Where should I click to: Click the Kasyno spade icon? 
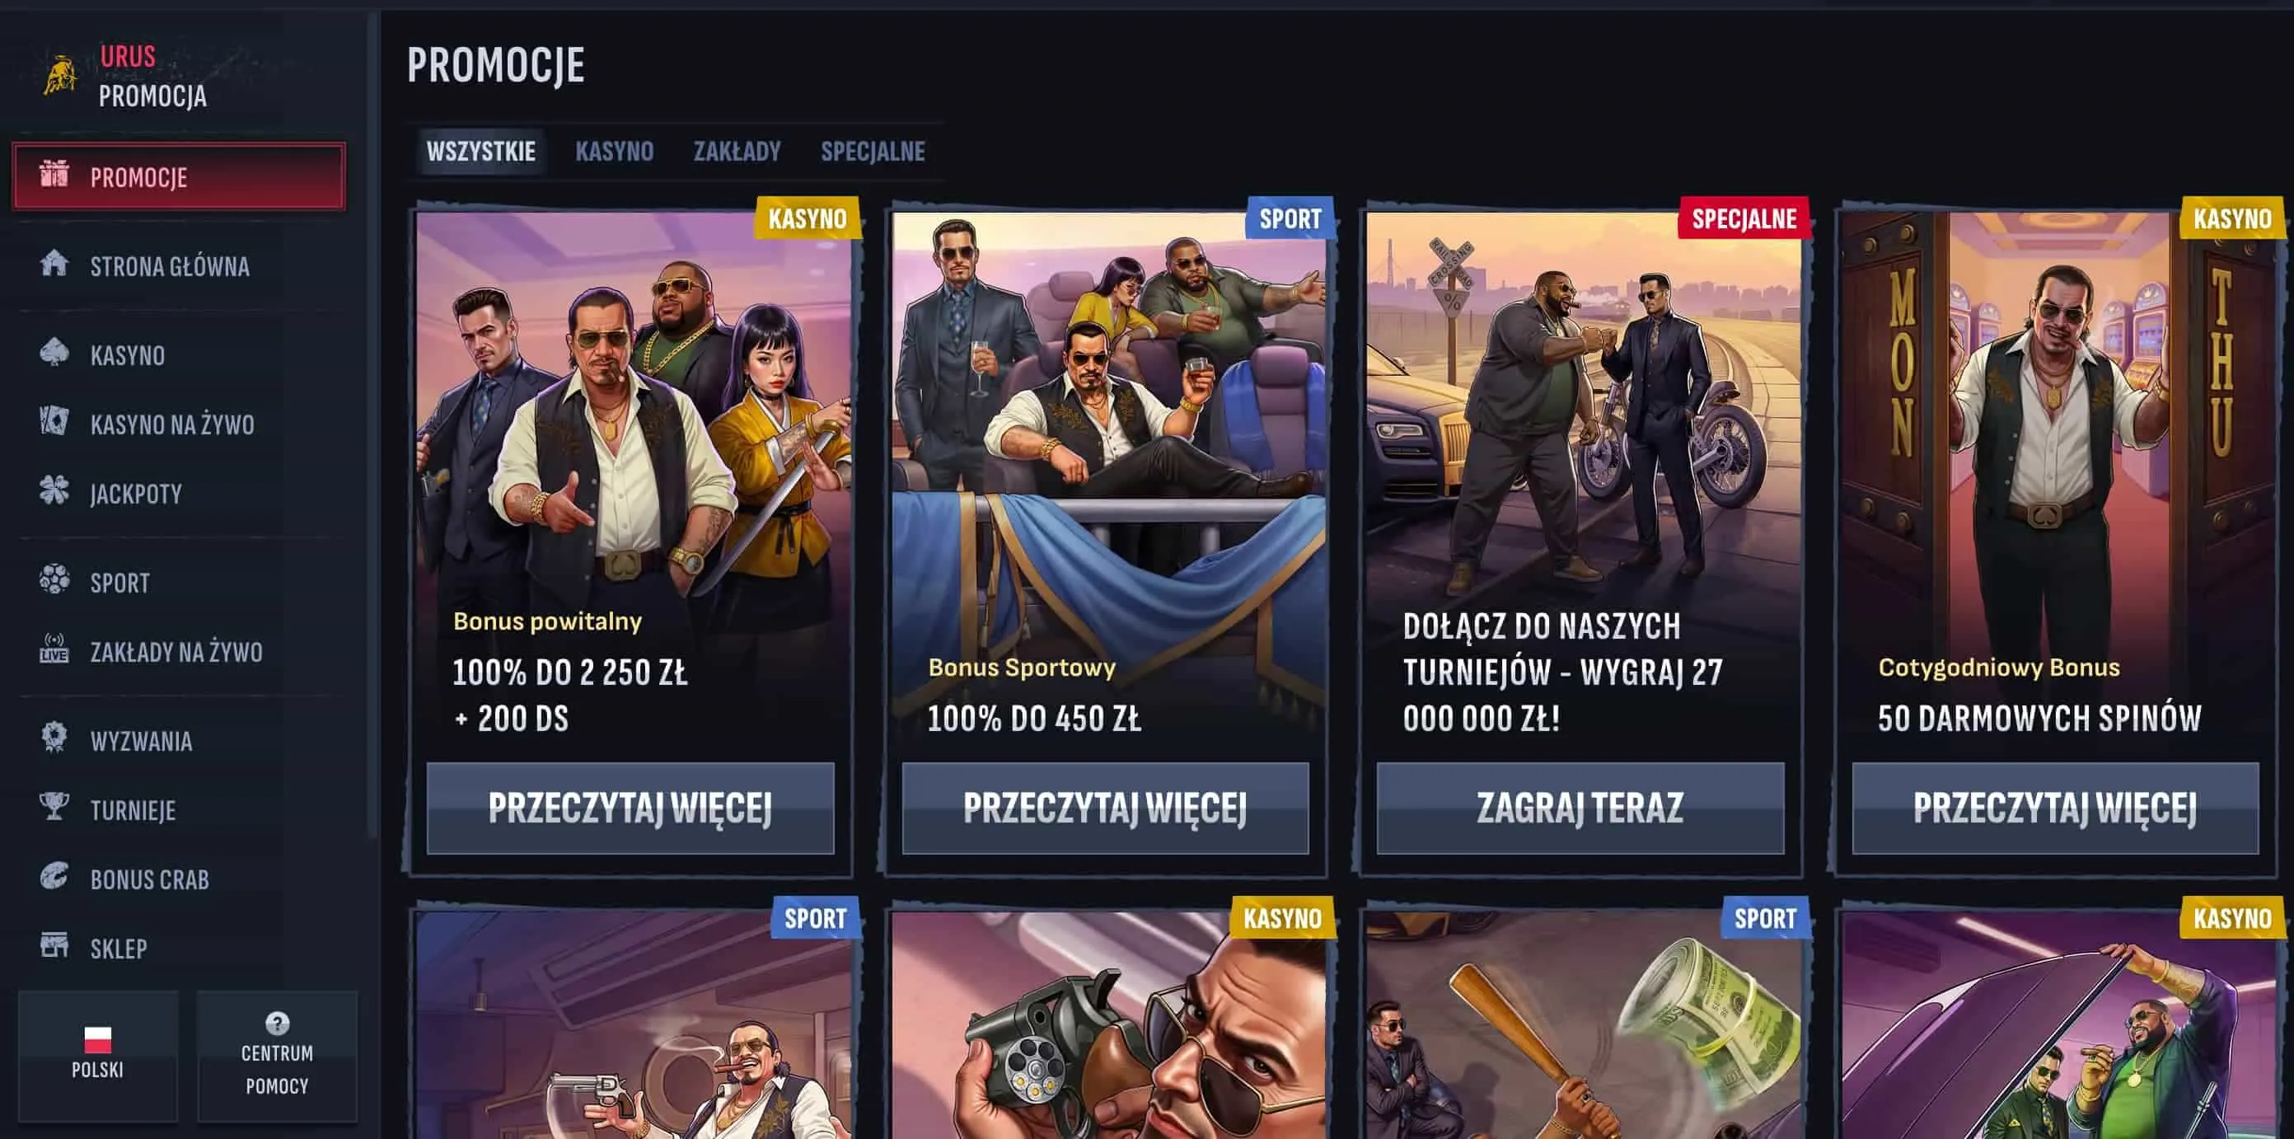click(54, 353)
